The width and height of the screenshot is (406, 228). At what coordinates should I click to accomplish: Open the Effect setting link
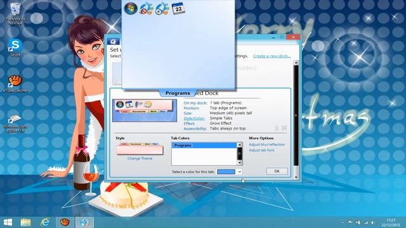[x=189, y=123]
